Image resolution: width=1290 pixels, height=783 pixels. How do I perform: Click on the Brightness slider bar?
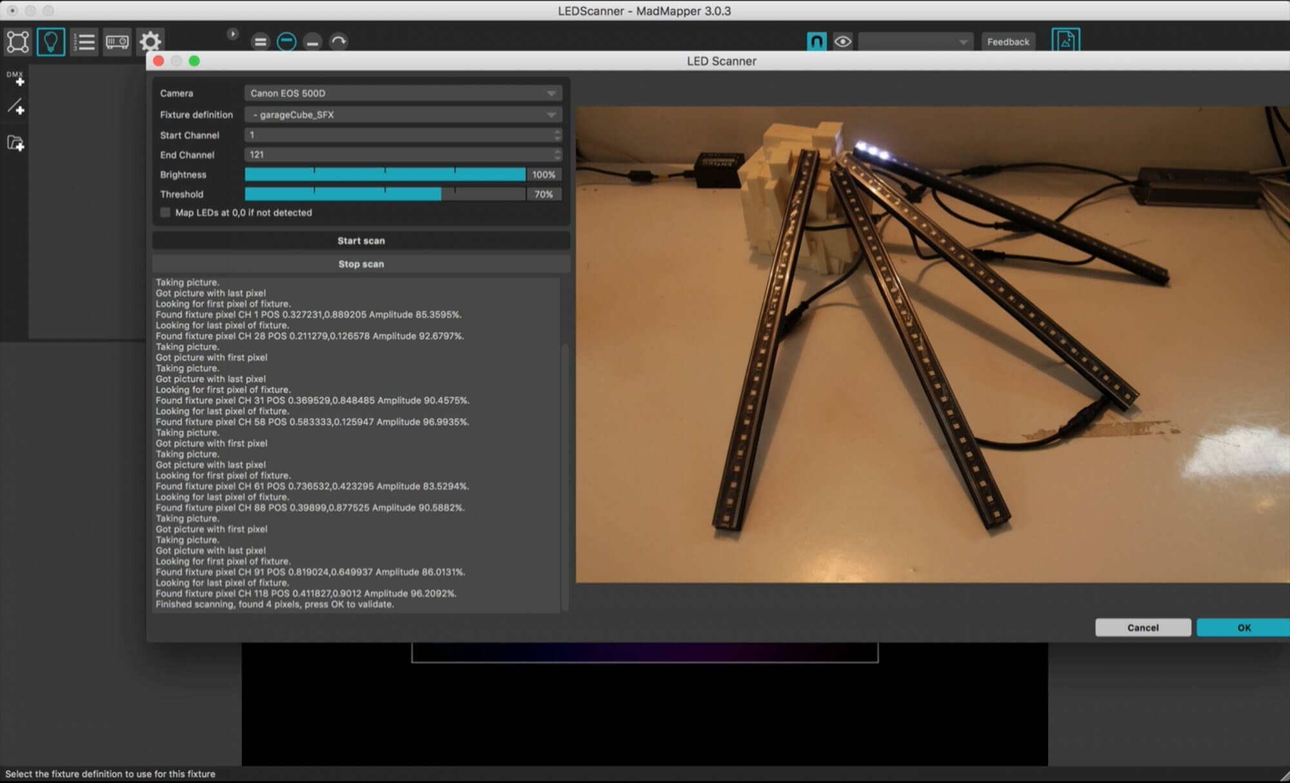point(385,174)
